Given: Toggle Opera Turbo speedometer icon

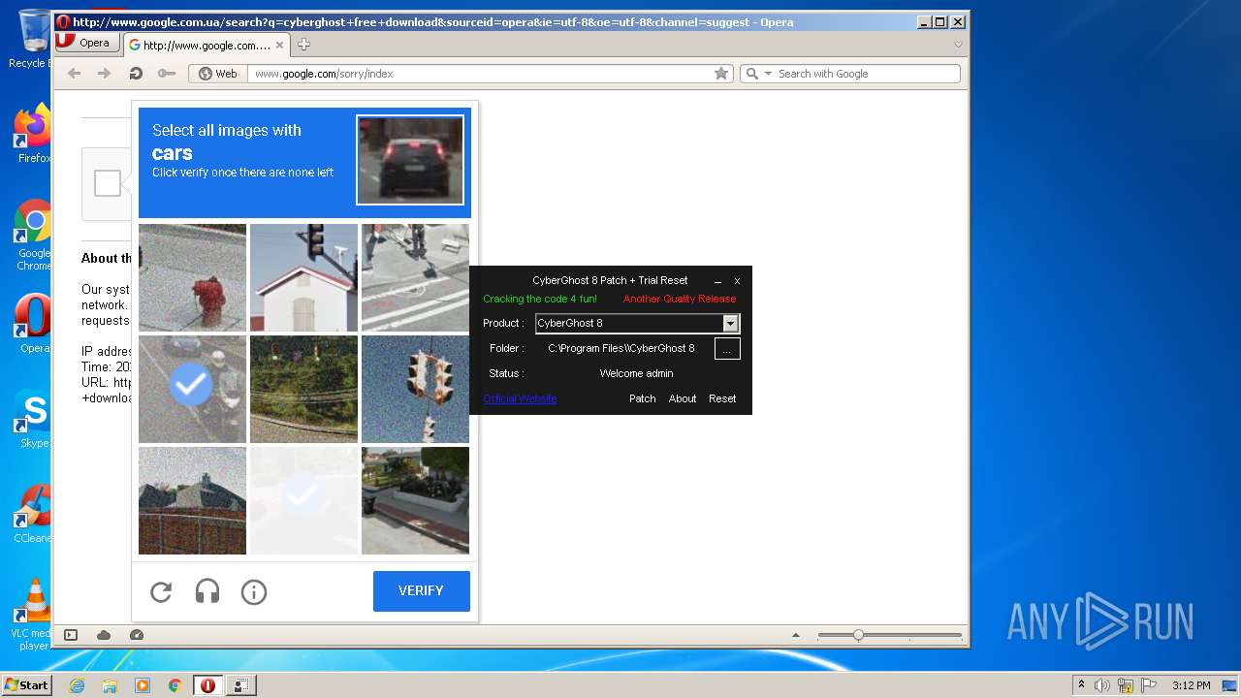Looking at the screenshot, I should (137, 635).
